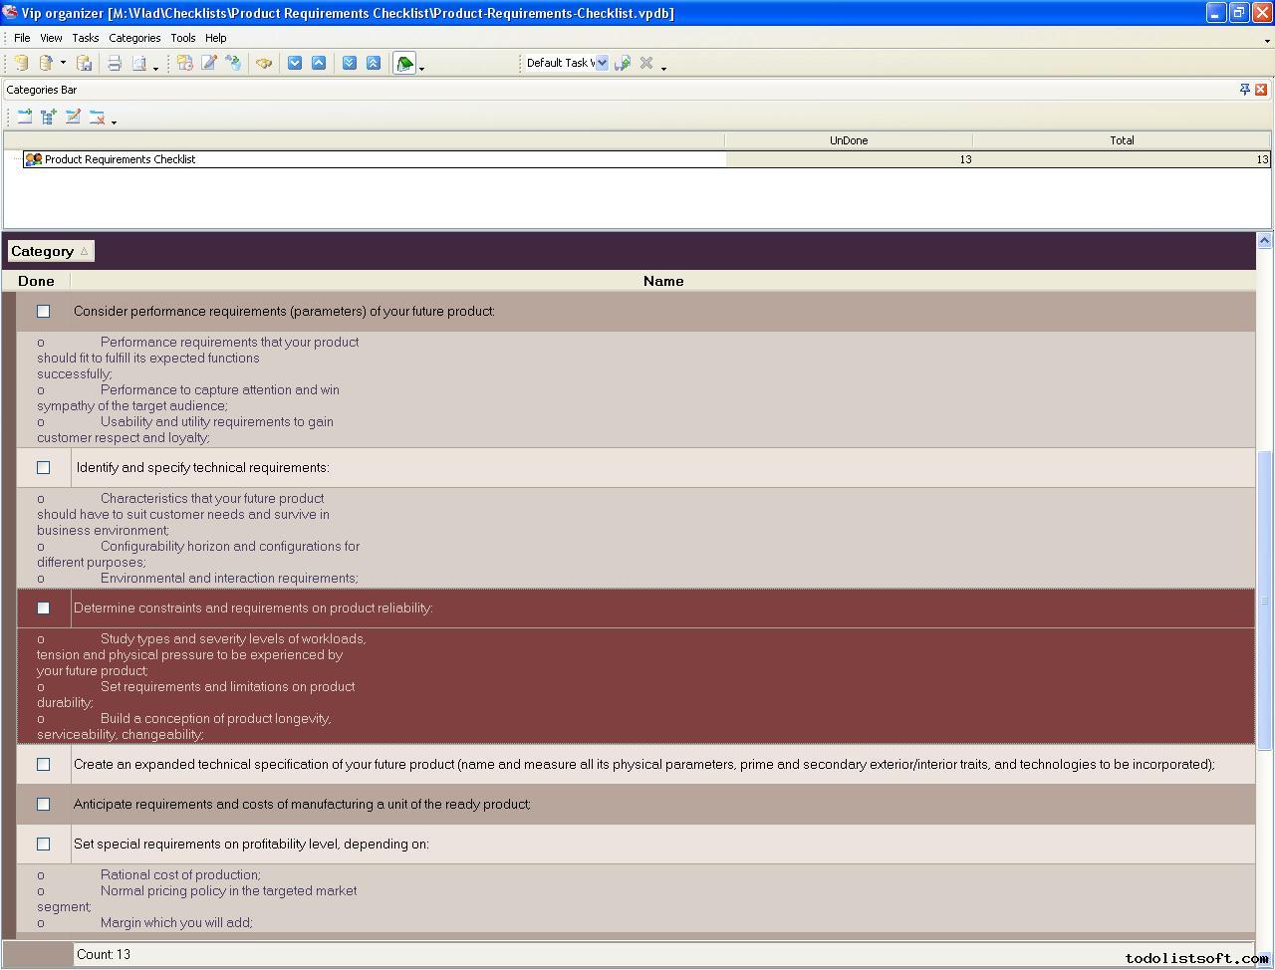Open the Categories menu
This screenshot has width=1275, height=970.
(x=134, y=38)
